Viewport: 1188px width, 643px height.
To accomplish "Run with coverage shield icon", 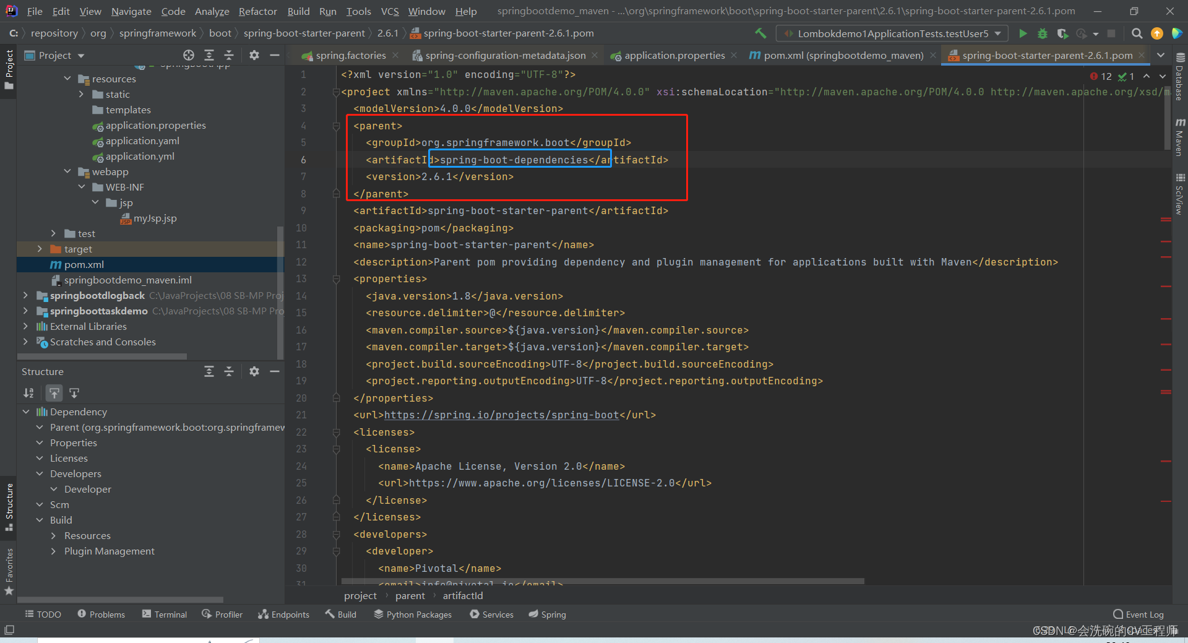I will click(1062, 33).
